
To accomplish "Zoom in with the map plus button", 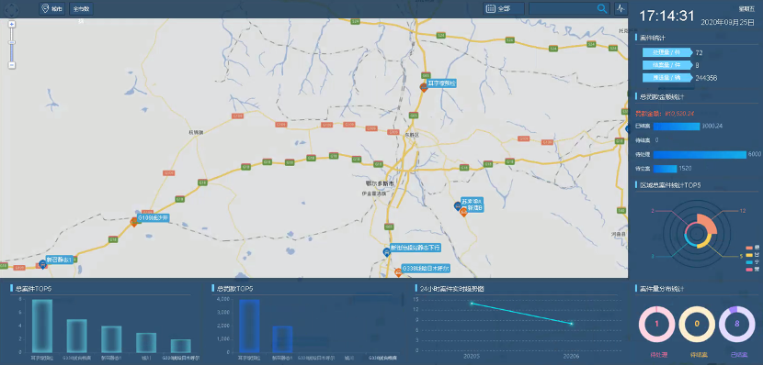I will click(x=12, y=24).
